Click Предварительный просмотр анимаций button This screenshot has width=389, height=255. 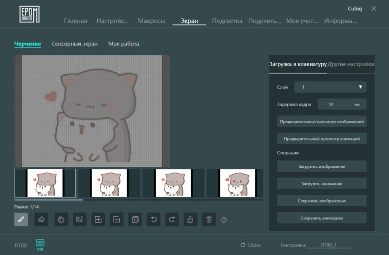[x=322, y=138]
